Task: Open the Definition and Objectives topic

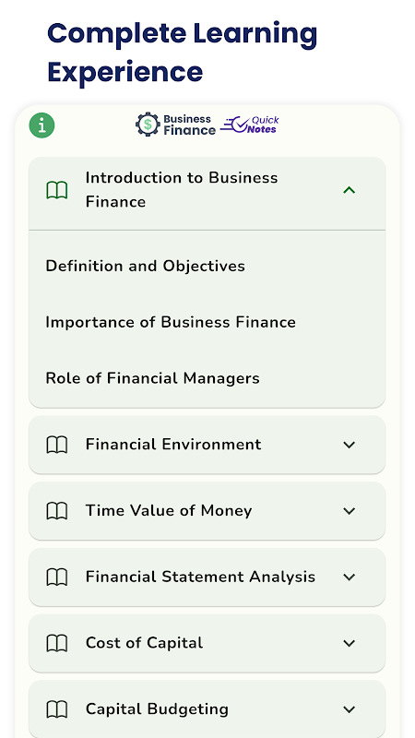Action: [x=146, y=266]
